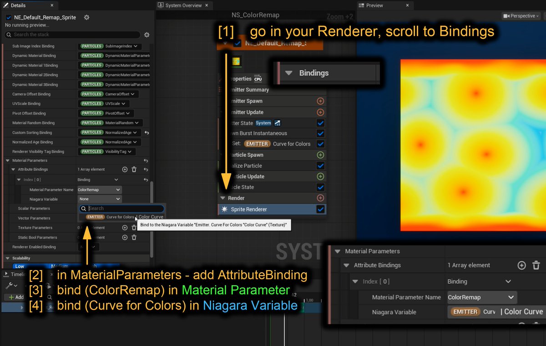Collapse the Material Parameters section
Screen dimensions: 546x346
tap(7, 160)
